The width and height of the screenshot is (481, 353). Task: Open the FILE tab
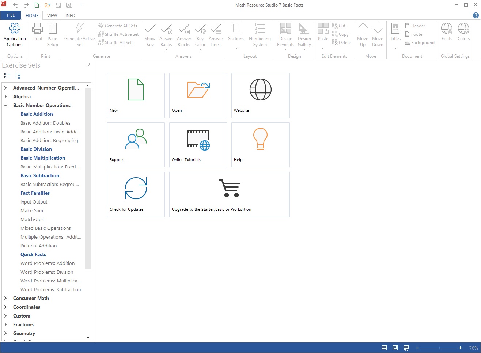click(11, 15)
